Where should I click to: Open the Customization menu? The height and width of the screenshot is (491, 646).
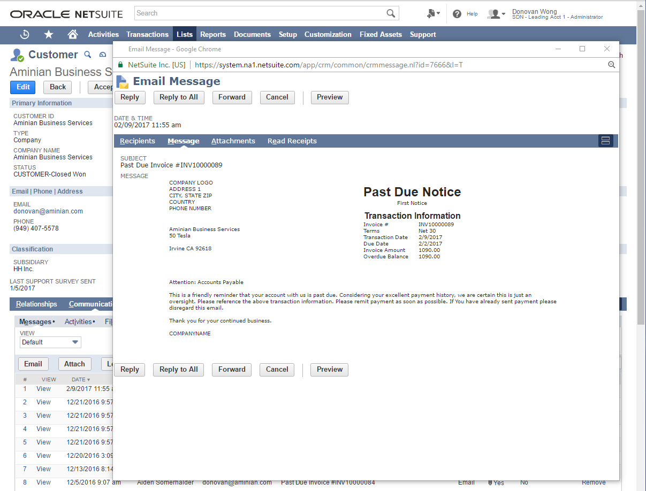(328, 34)
